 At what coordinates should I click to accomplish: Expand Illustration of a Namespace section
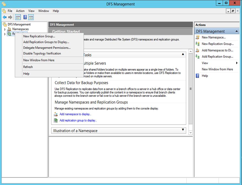[x=183, y=130]
